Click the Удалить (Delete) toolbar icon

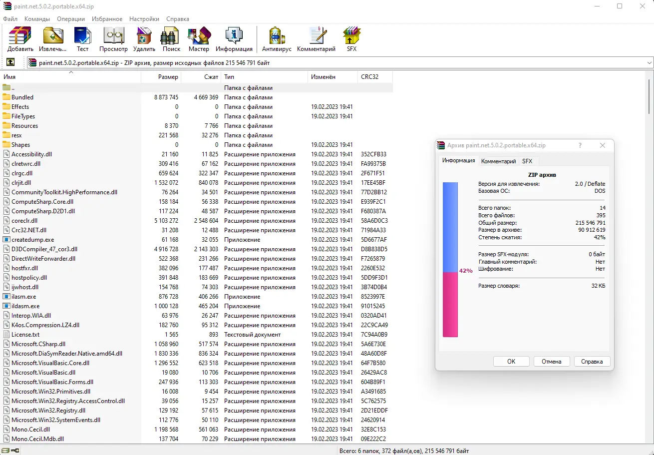[x=144, y=36]
